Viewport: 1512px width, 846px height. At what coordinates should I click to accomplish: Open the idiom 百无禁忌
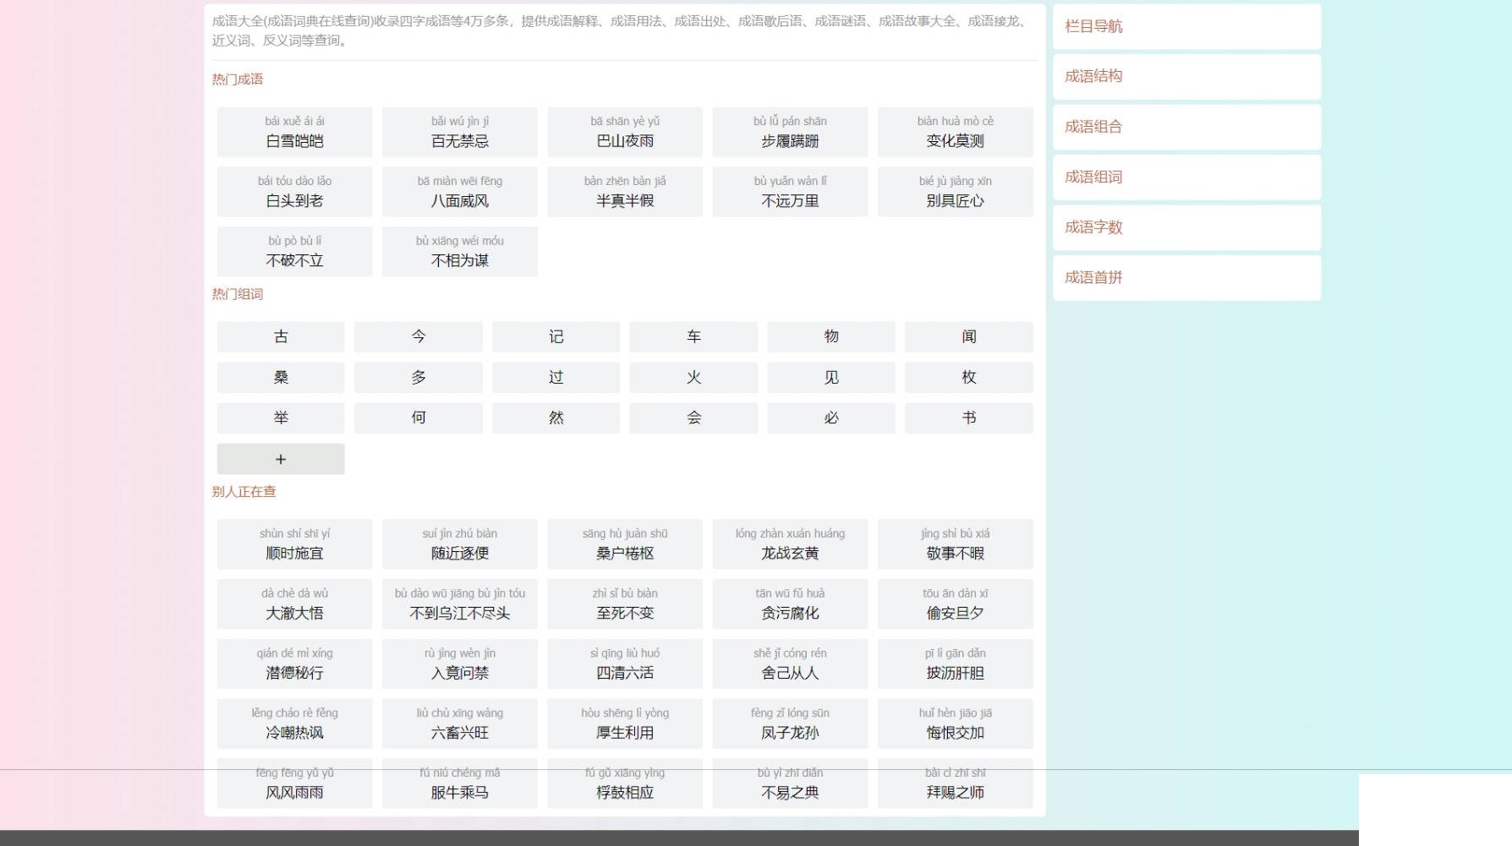[x=460, y=132]
